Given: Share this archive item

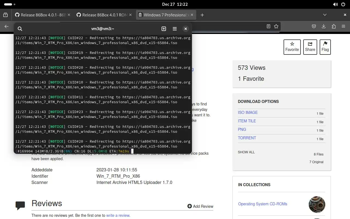Looking at the screenshot, I should 310,47.
